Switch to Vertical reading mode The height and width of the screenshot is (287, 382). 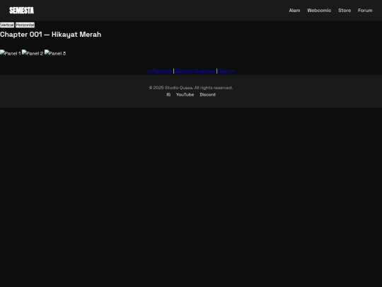click(7, 25)
